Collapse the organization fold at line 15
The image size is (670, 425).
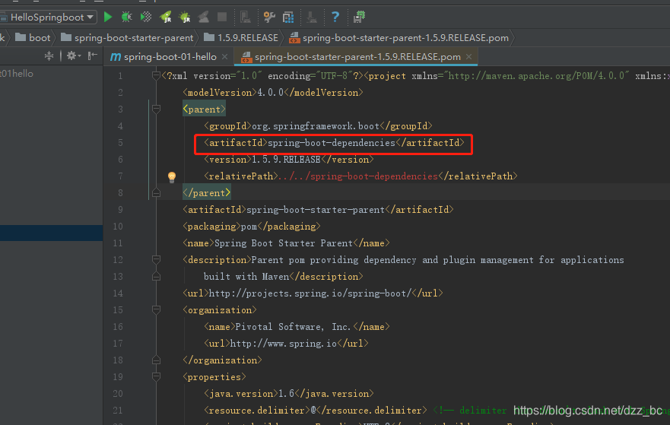pyautogui.click(x=156, y=310)
